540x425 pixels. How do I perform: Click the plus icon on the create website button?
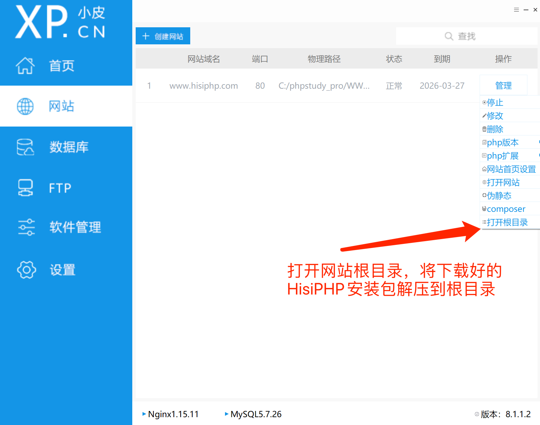[x=146, y=36]
